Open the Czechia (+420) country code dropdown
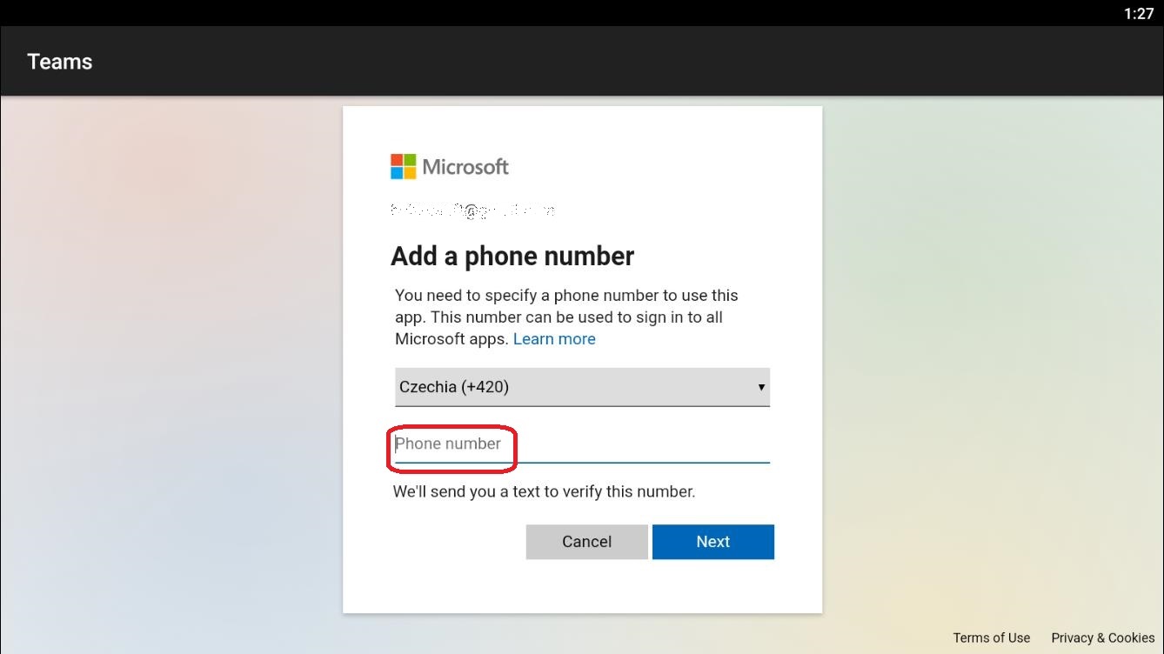1164x654 pixels. pos(582,387)
